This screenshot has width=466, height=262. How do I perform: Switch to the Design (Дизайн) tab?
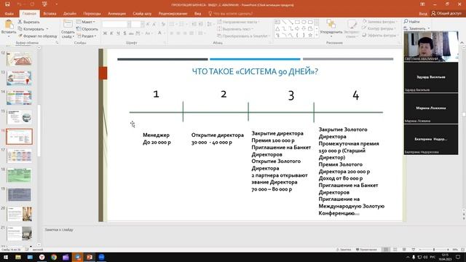(x=70, y=14)
